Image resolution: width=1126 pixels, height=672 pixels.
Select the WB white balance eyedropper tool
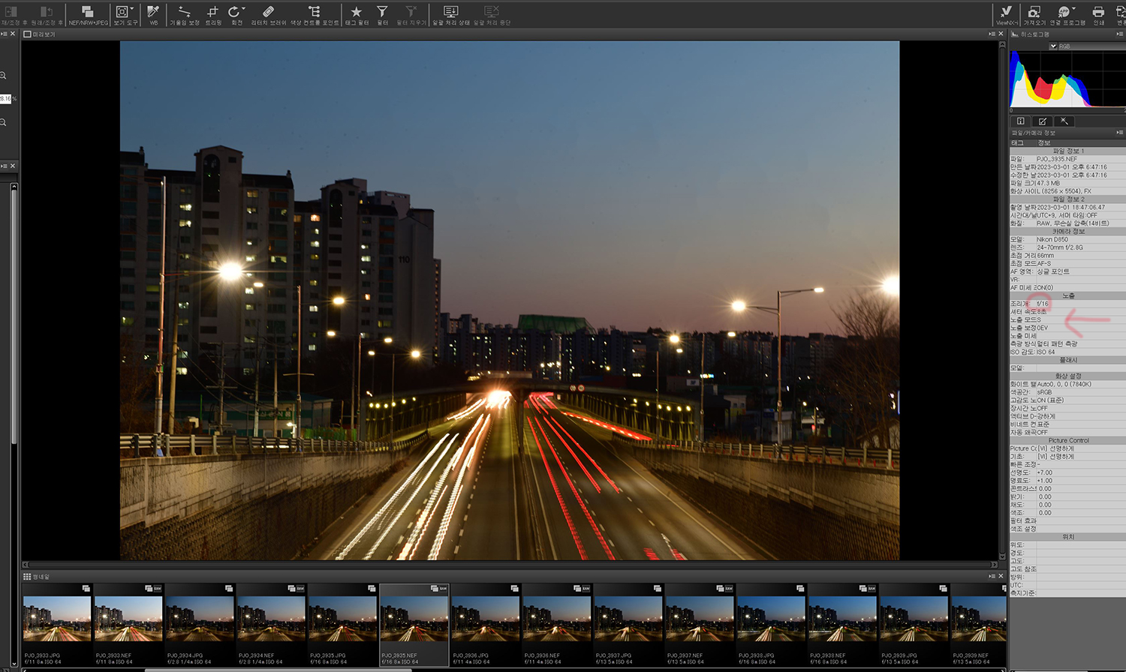coord(153,13)
